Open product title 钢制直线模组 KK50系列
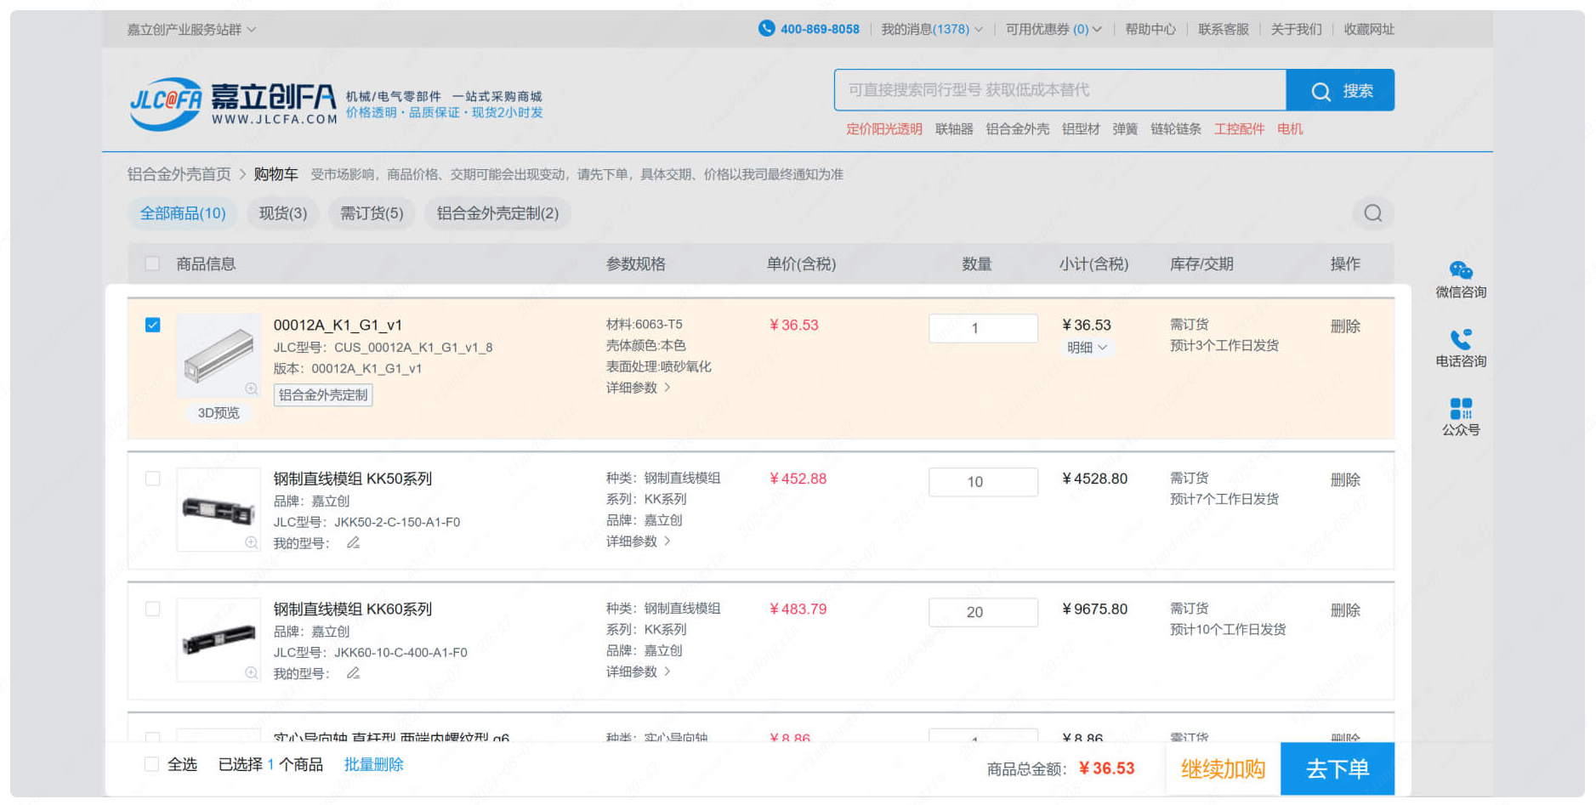This screenshot has width=1596, height=805. [x=353, y=479]
